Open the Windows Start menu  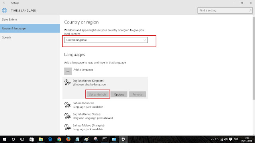tap(4, 139)
